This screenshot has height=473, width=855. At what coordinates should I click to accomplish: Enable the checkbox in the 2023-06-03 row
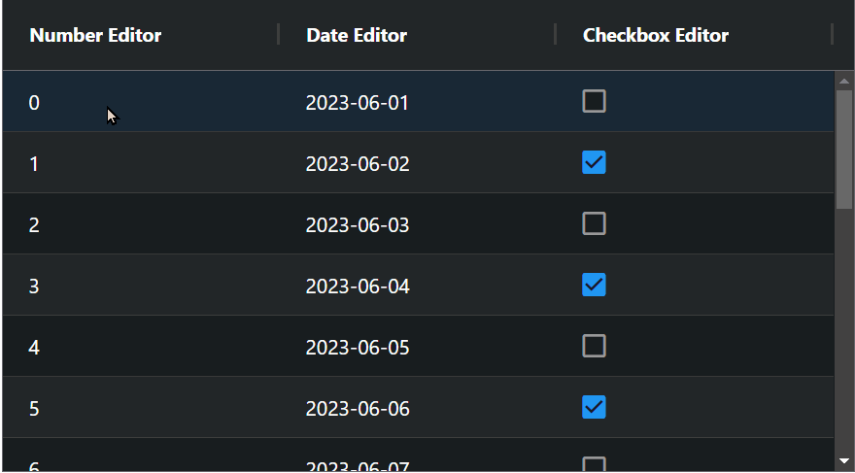[594, 223]
